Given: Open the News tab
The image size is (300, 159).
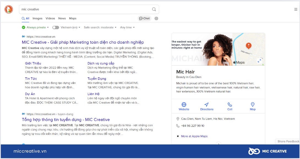Looking at the screenshot, I should coord(62,18).
